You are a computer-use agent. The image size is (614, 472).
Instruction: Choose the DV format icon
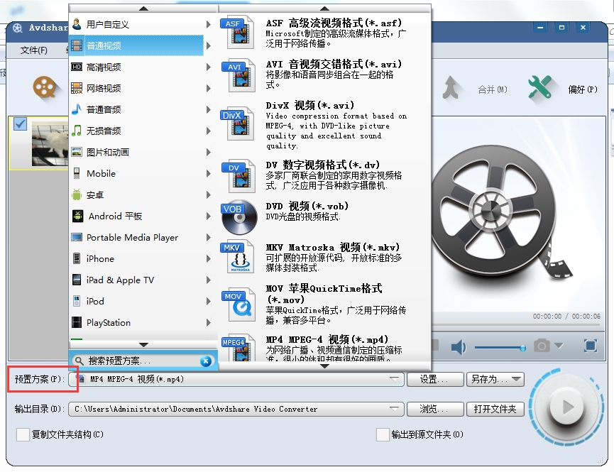point(239,175)
